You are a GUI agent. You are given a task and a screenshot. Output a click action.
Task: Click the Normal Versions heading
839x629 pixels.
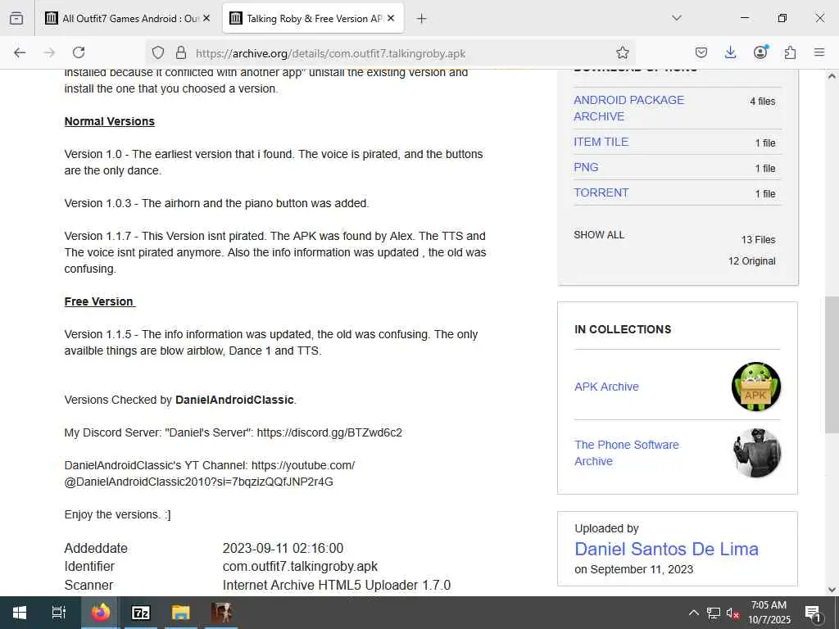point(110,121)
